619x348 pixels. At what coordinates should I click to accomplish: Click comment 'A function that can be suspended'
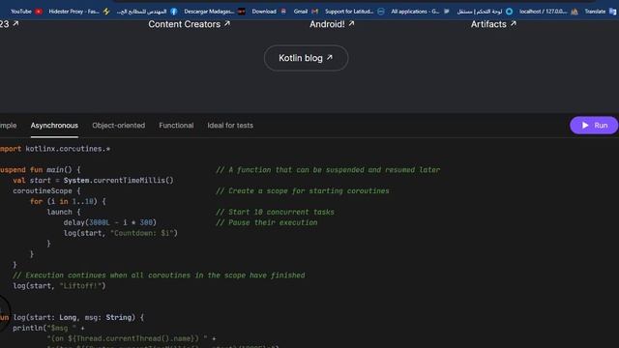[x=328, y=170]
